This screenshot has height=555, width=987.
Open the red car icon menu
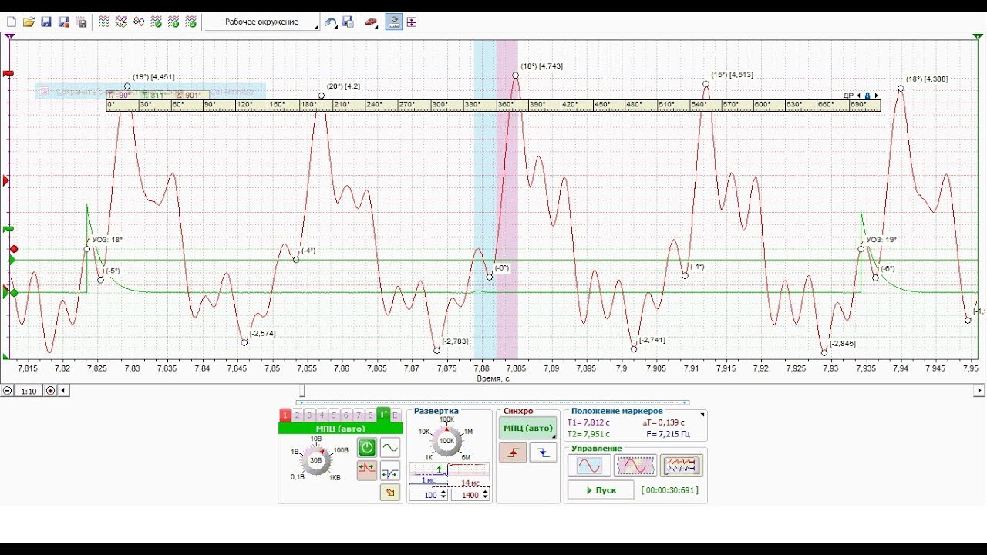(372, 22)
